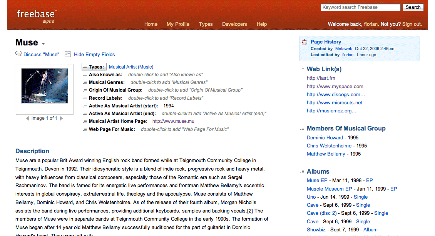Screen dimensions: 435x236
Task: Click the Types field button
Action: click(94, 67)
